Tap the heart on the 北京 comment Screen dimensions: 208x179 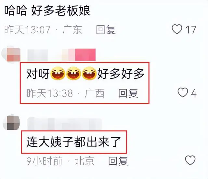point(190,160)
